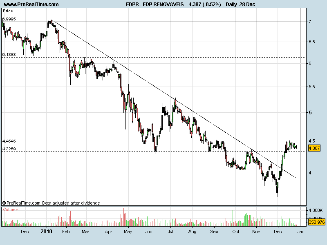The height and width of the screenshot is (245, 327).
Task: Click the Jan label on time axis
Action: coord(301,232)
